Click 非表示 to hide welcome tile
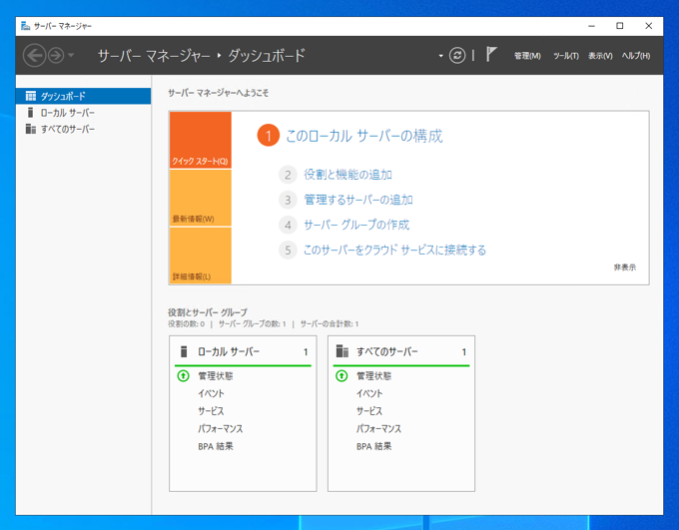679x530 pixels. [x=624, y=267]
